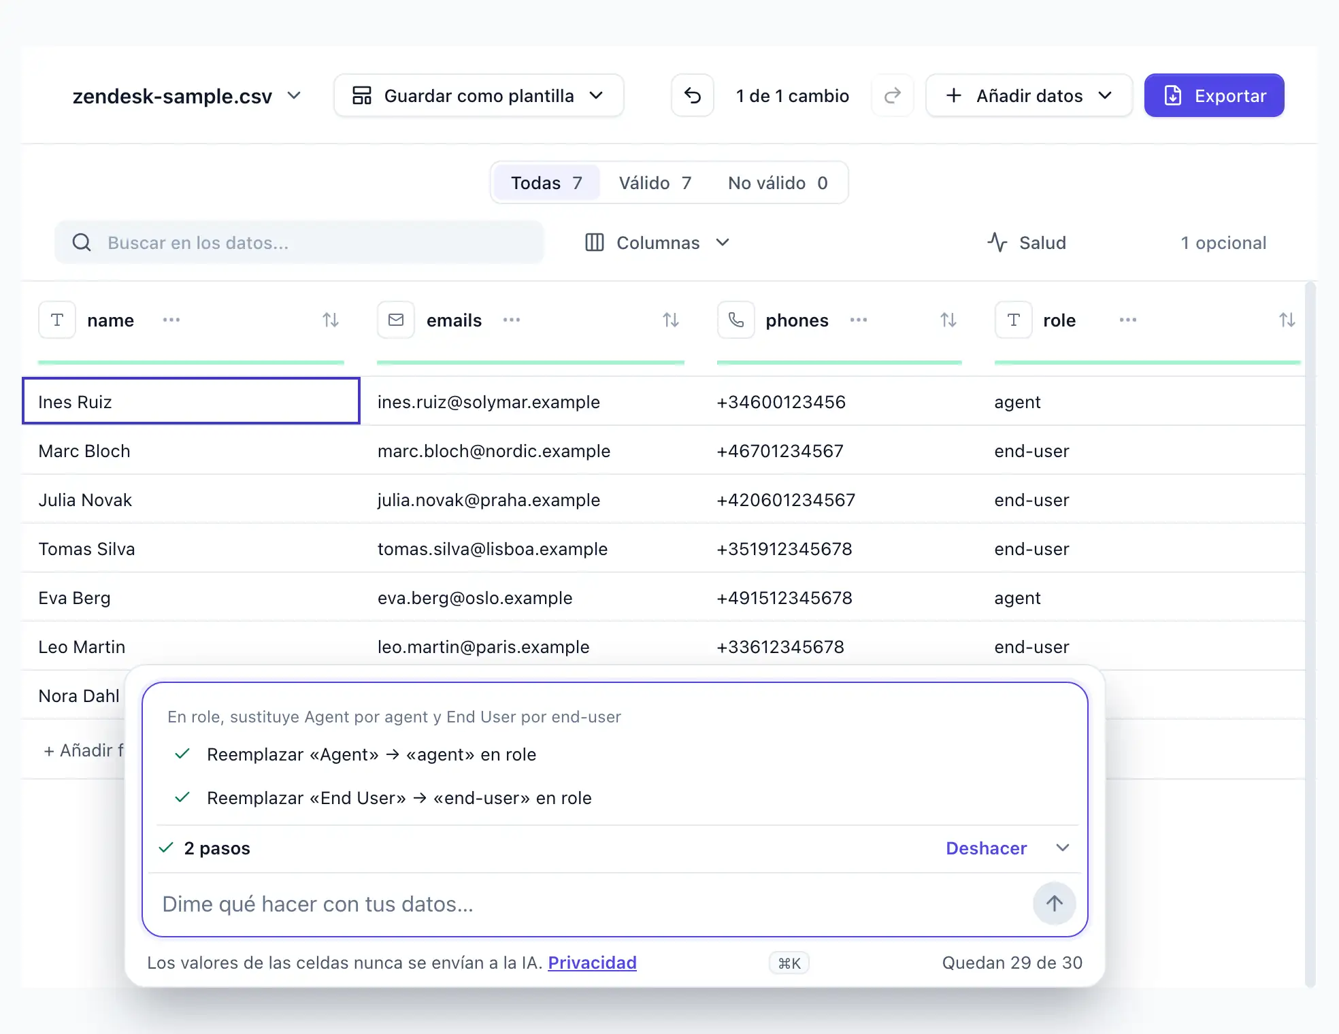Click the text type icon for name column
Viewport: 1339px width, 1034px height.
pyautogui.click(x=57, y=320)
